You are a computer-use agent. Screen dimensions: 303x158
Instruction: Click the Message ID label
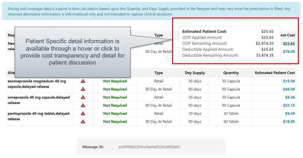point(93,147)
